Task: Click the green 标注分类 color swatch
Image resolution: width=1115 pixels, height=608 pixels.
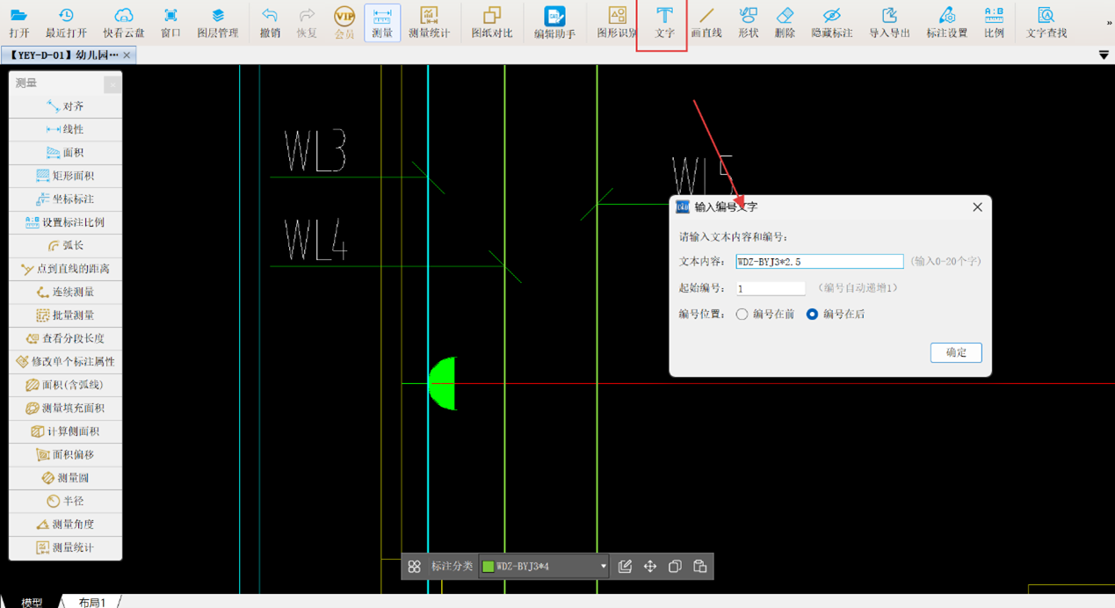Action: 489,567
